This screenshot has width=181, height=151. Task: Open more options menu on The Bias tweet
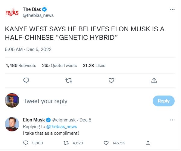pyautogui.click(x=172, y=9)
